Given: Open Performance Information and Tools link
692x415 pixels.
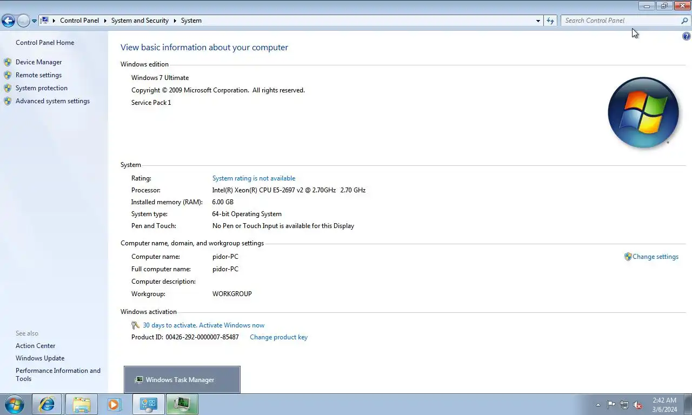Looking at the screenshot, I should [x=58, y=374].
